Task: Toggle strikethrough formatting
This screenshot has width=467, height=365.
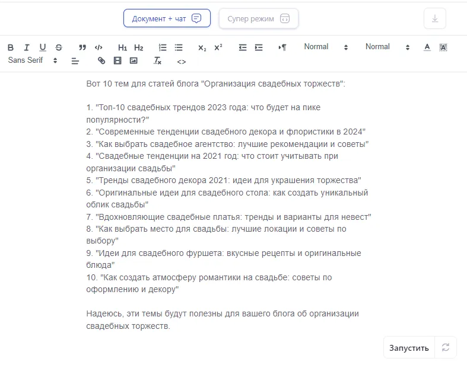Action: click(x=59, y=47)
